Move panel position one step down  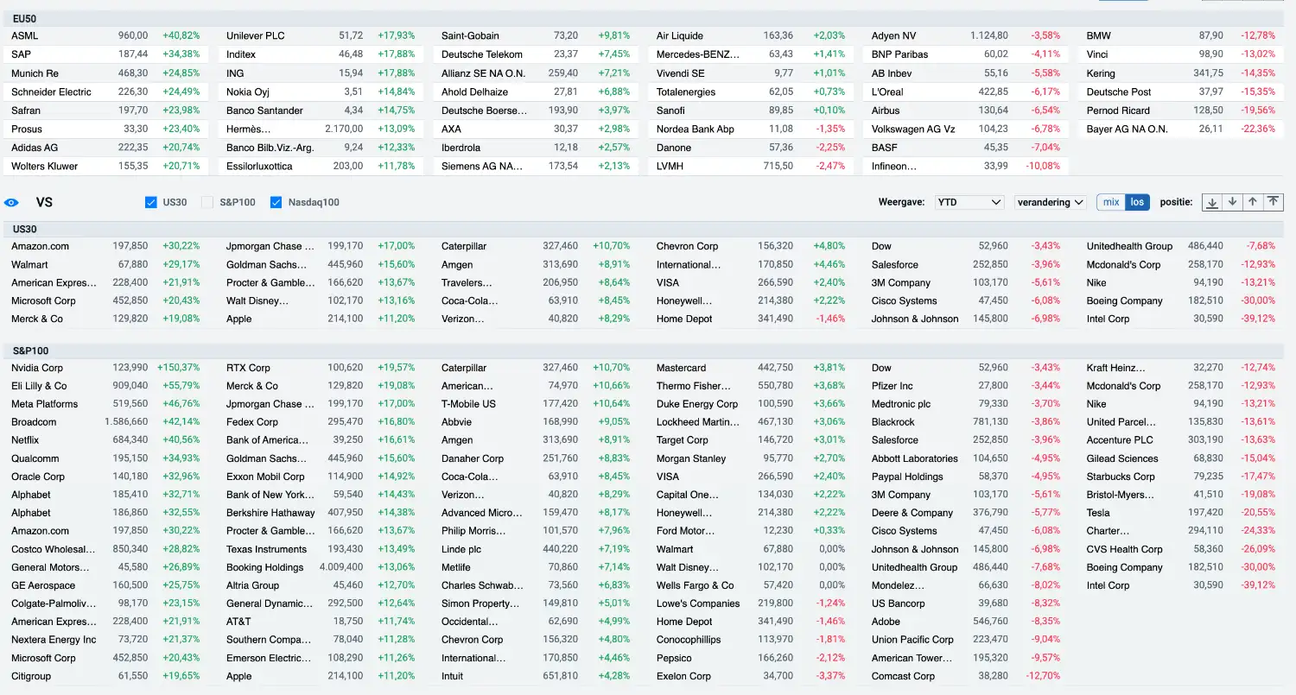1232,202
